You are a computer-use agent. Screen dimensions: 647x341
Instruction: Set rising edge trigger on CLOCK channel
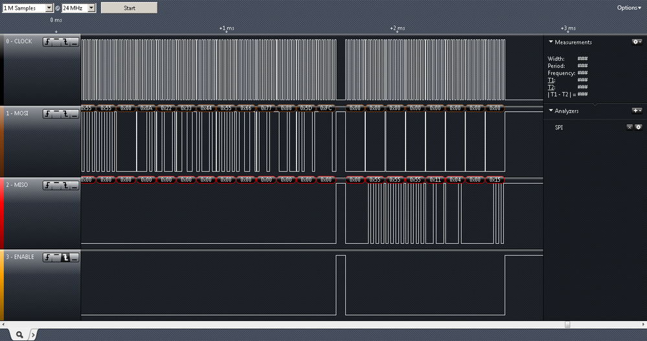click(48, 41)
